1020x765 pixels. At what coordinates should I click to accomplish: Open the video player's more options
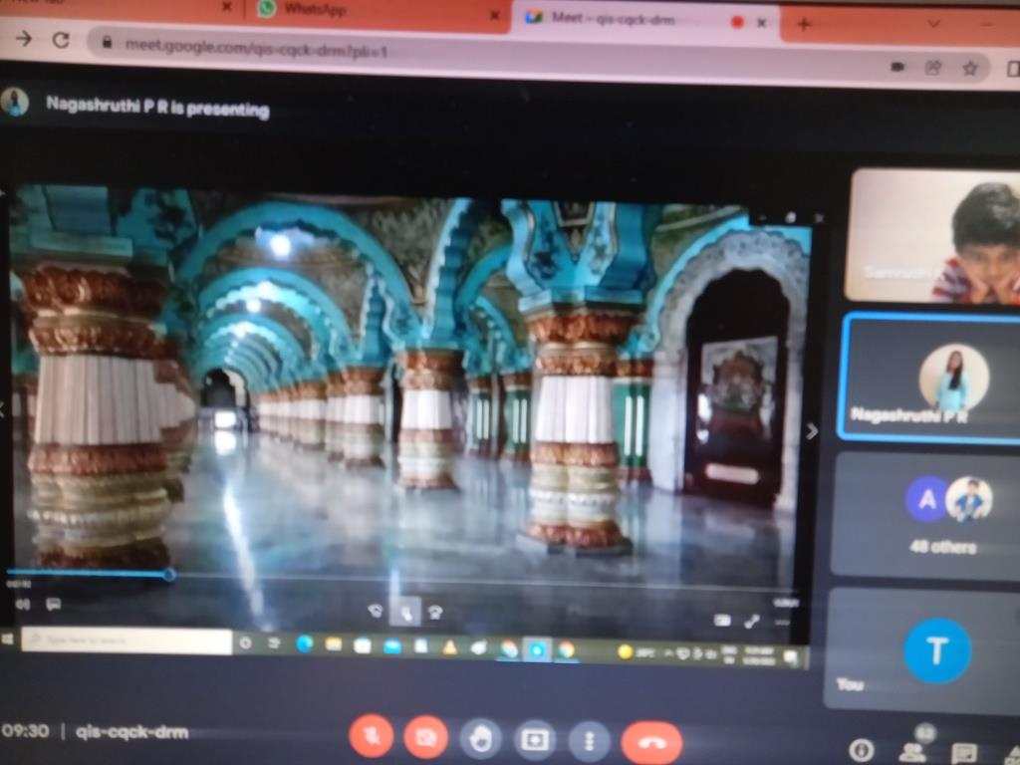coord(783,624)
